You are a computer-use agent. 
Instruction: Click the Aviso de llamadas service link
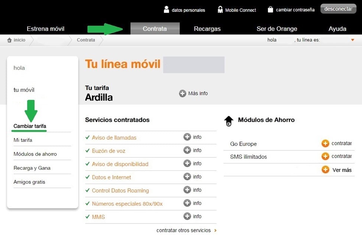[x=114, y=138]
